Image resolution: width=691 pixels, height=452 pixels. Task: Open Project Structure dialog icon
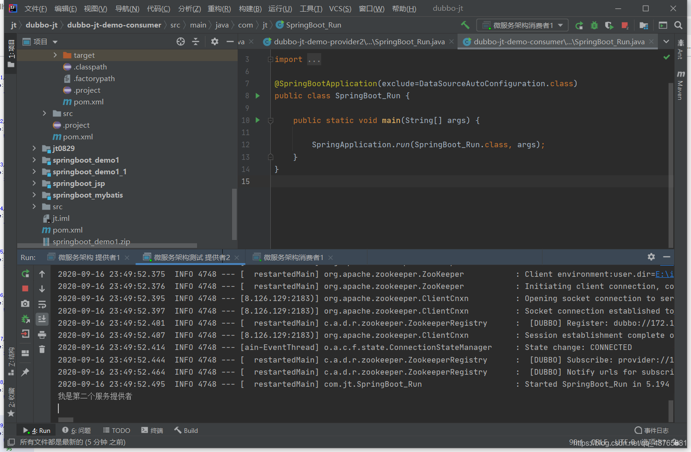tap(644, 25)
